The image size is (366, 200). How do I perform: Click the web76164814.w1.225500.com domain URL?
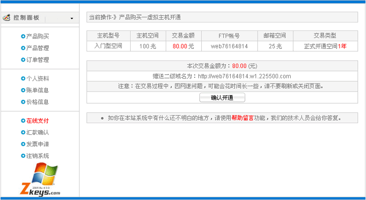(245, 76)
